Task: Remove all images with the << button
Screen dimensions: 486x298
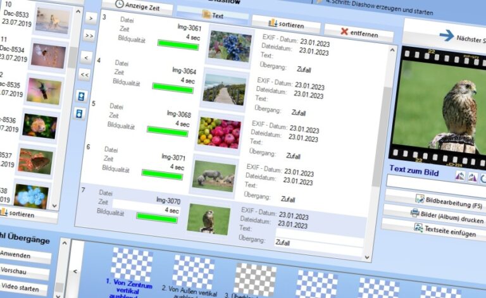Action: 84,75
